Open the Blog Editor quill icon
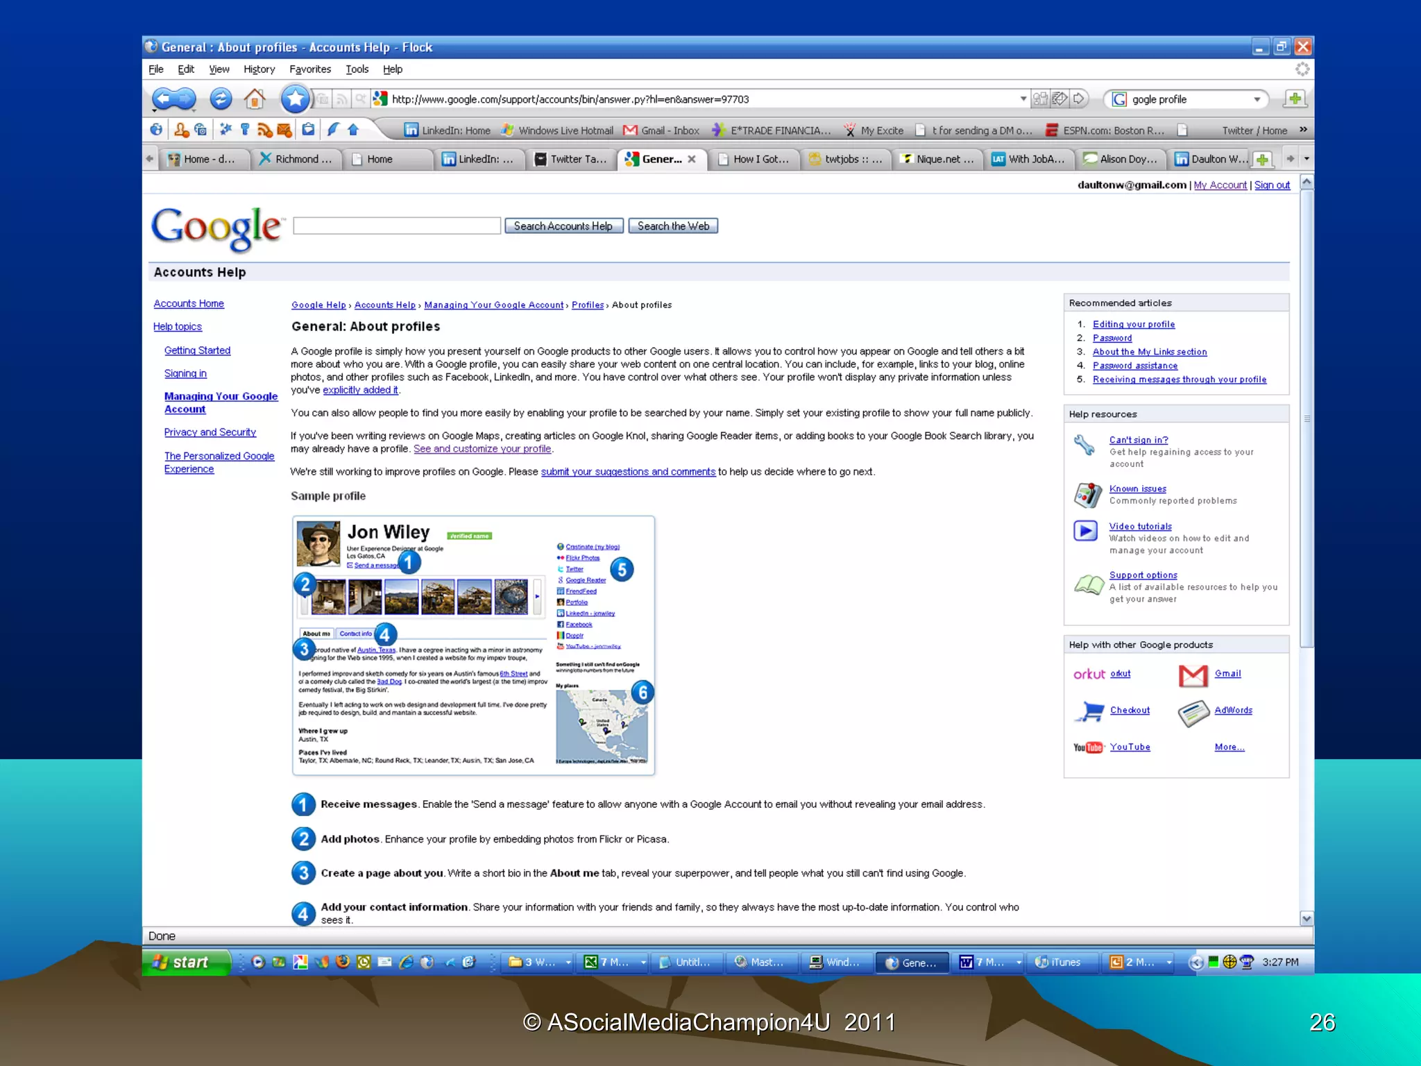Image resolution: width=1421 pixels, height=1066 pixels. [333, 130]
